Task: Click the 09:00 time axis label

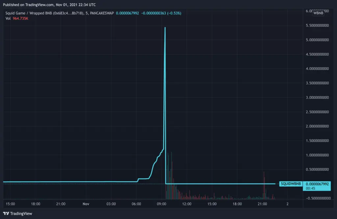Action: click(x=162, y=204)
